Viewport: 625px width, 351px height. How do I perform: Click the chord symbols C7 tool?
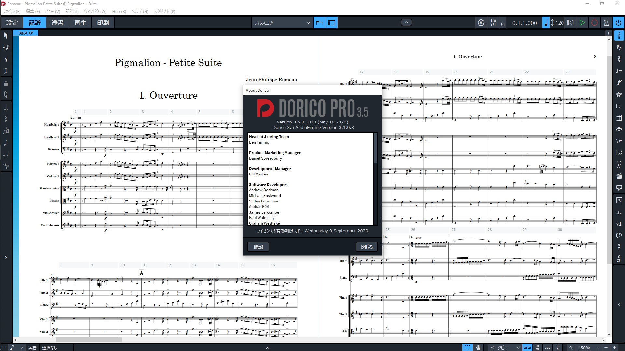[x=619, y=235]
